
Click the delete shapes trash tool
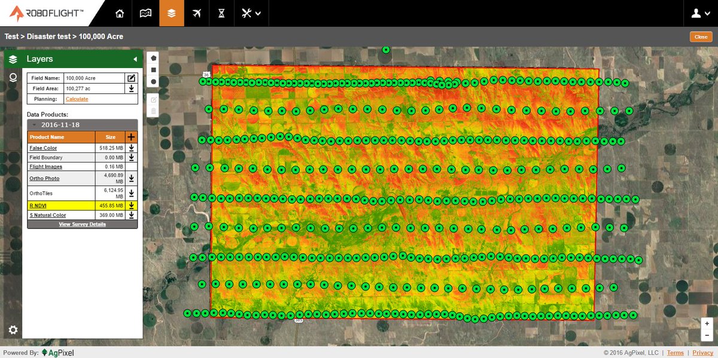coord(153,111)
